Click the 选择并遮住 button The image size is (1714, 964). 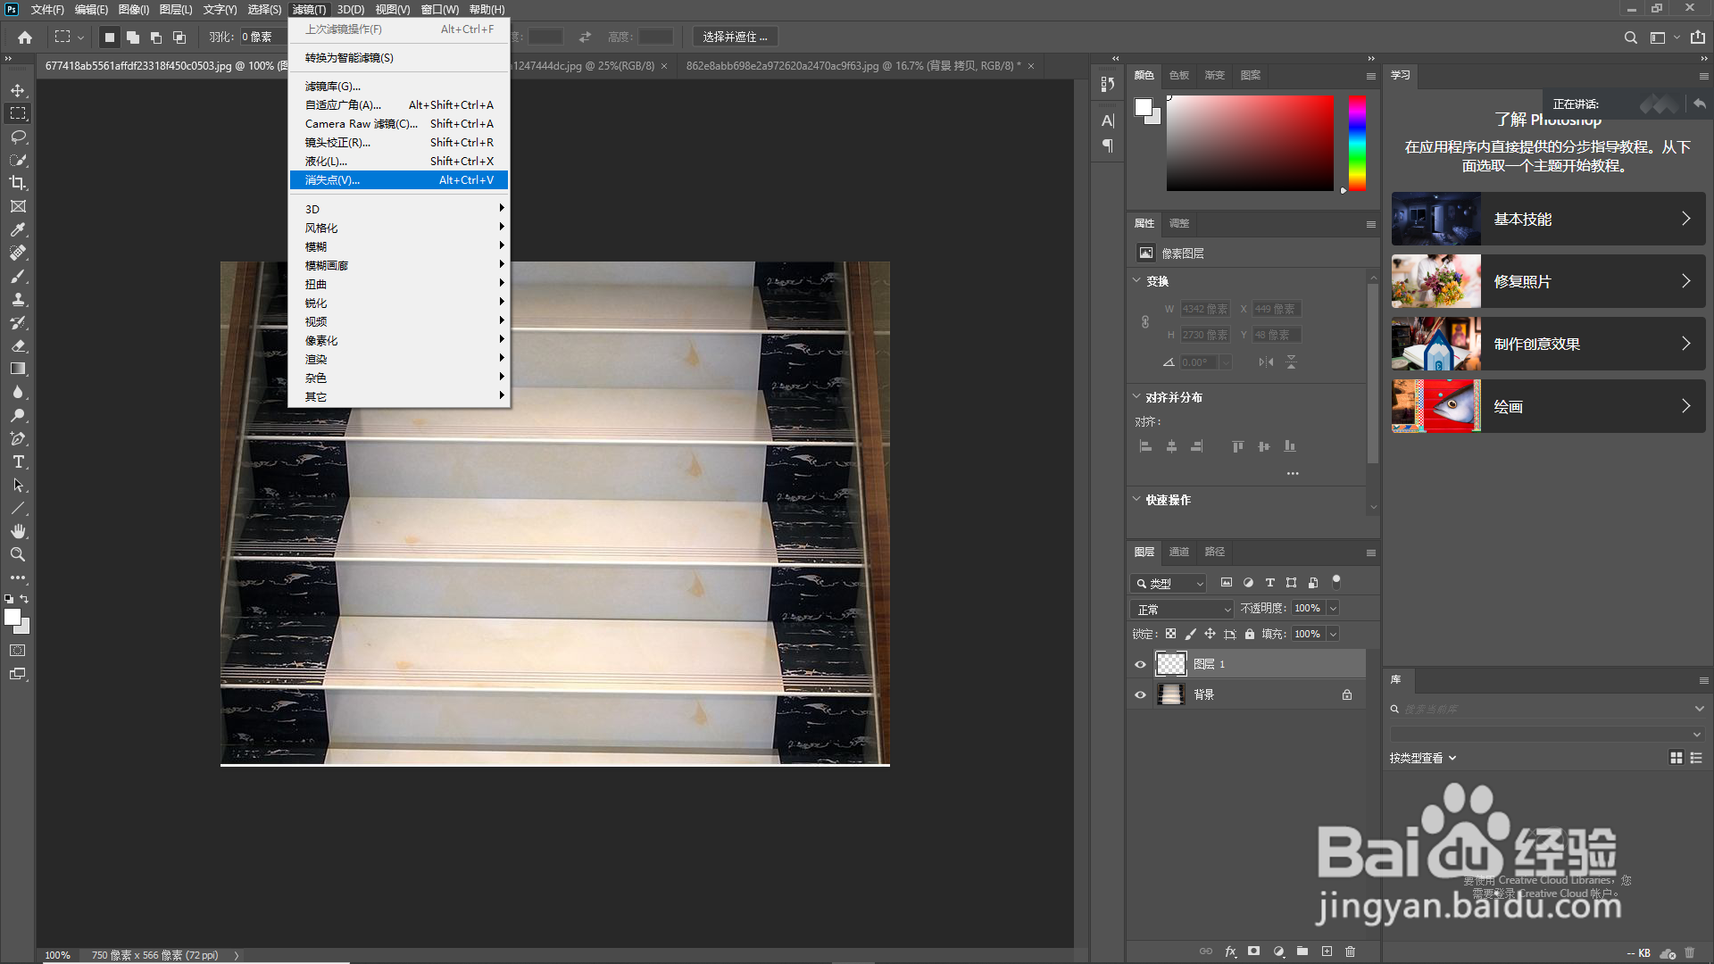[x=735, y=37]
